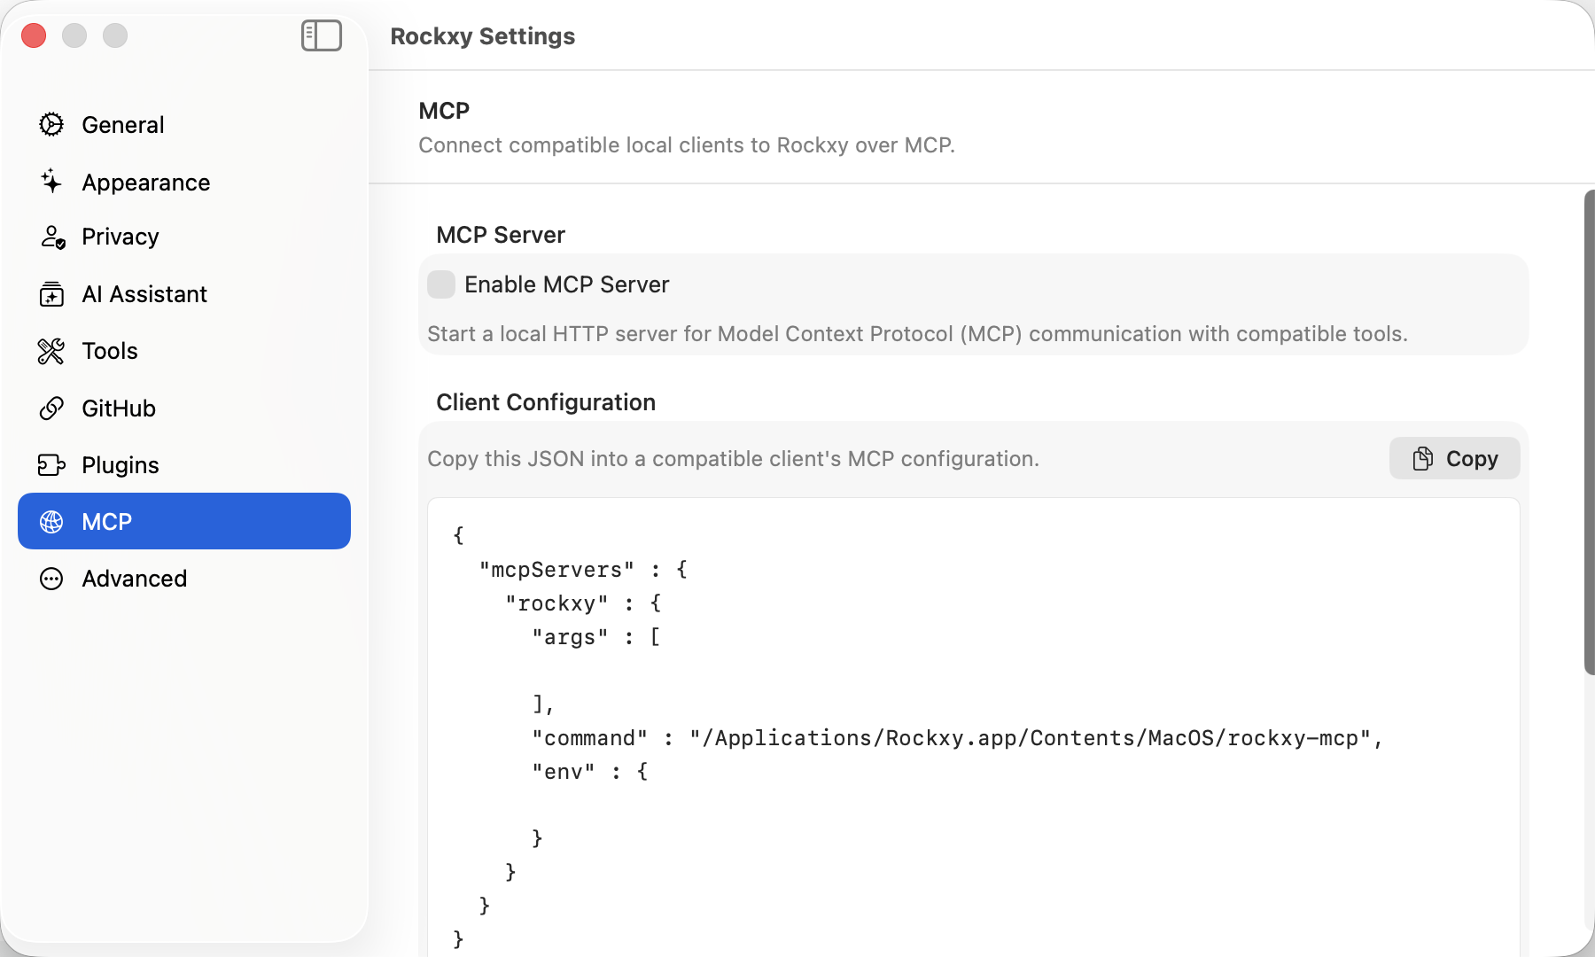
Task: Click the copy document icon
Action: pos(1422,458)
